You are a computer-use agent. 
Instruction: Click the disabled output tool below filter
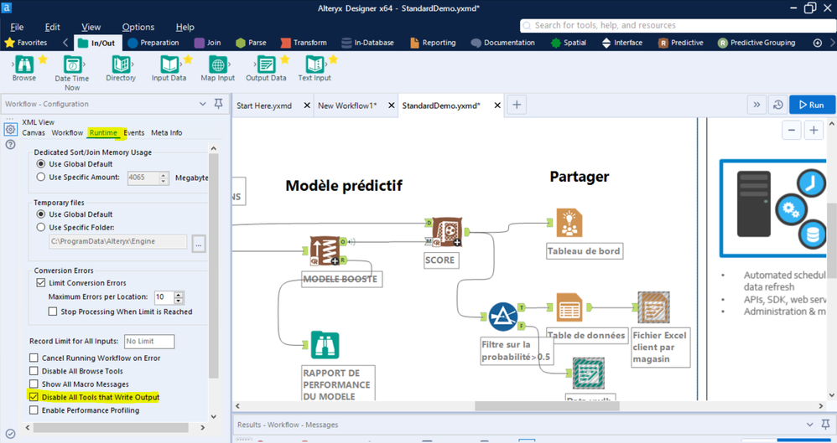tap(588, 373)
